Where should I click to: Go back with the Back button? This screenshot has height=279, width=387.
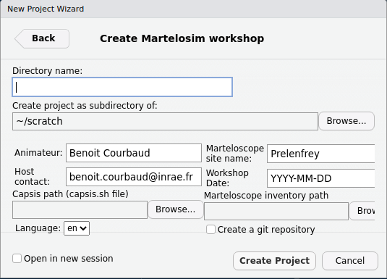click(42, 38)
